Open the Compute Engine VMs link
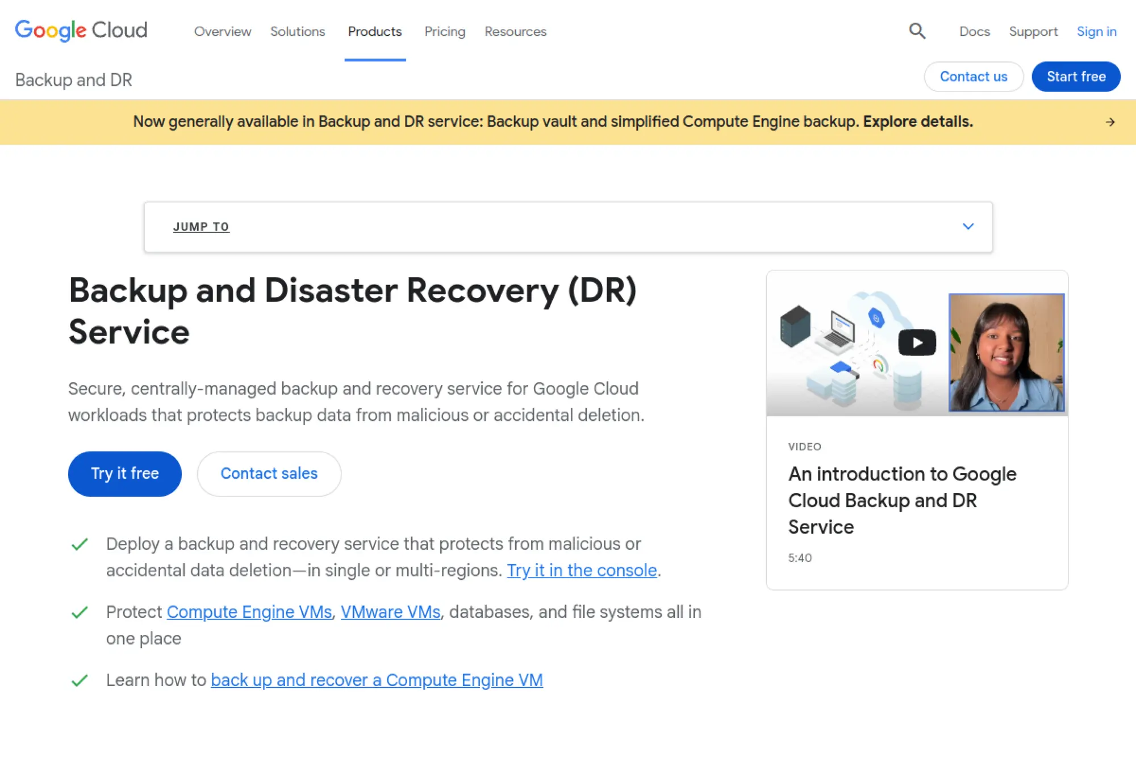 click(x=249, y=612)
